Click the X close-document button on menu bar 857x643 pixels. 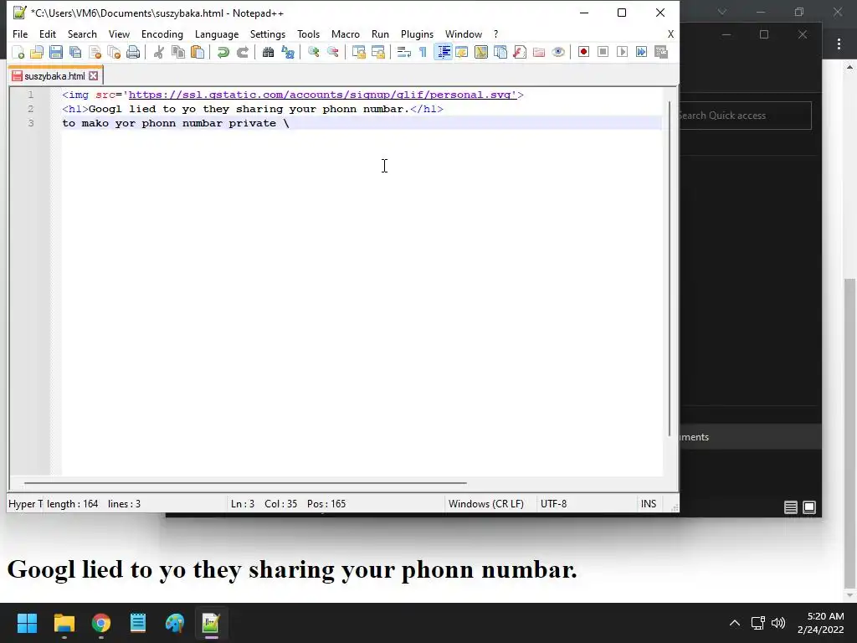(x=670, y=33)
